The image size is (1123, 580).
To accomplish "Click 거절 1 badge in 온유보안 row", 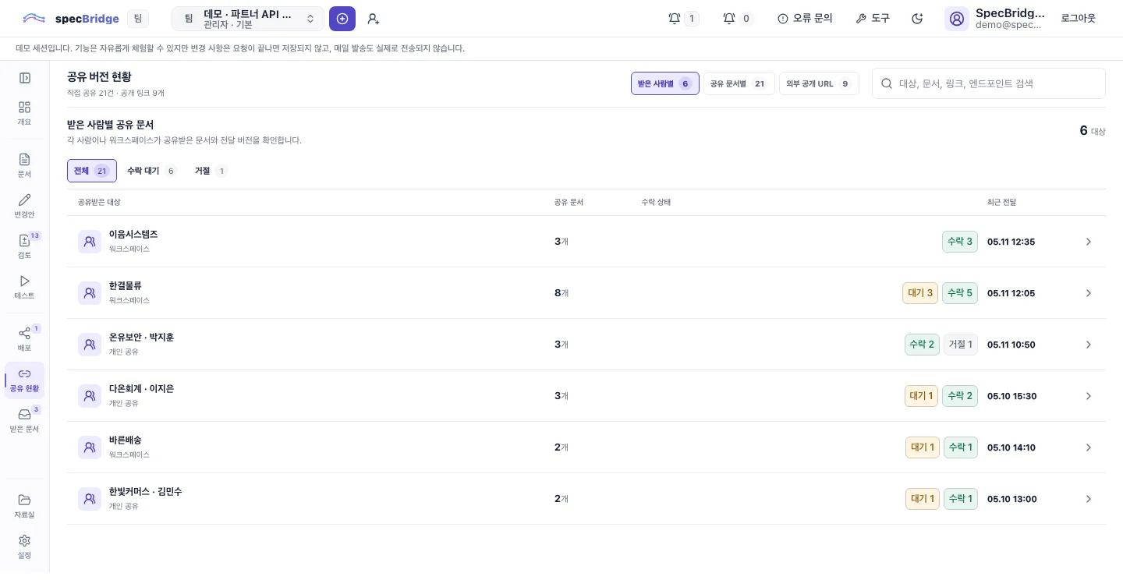I will 960,345.
